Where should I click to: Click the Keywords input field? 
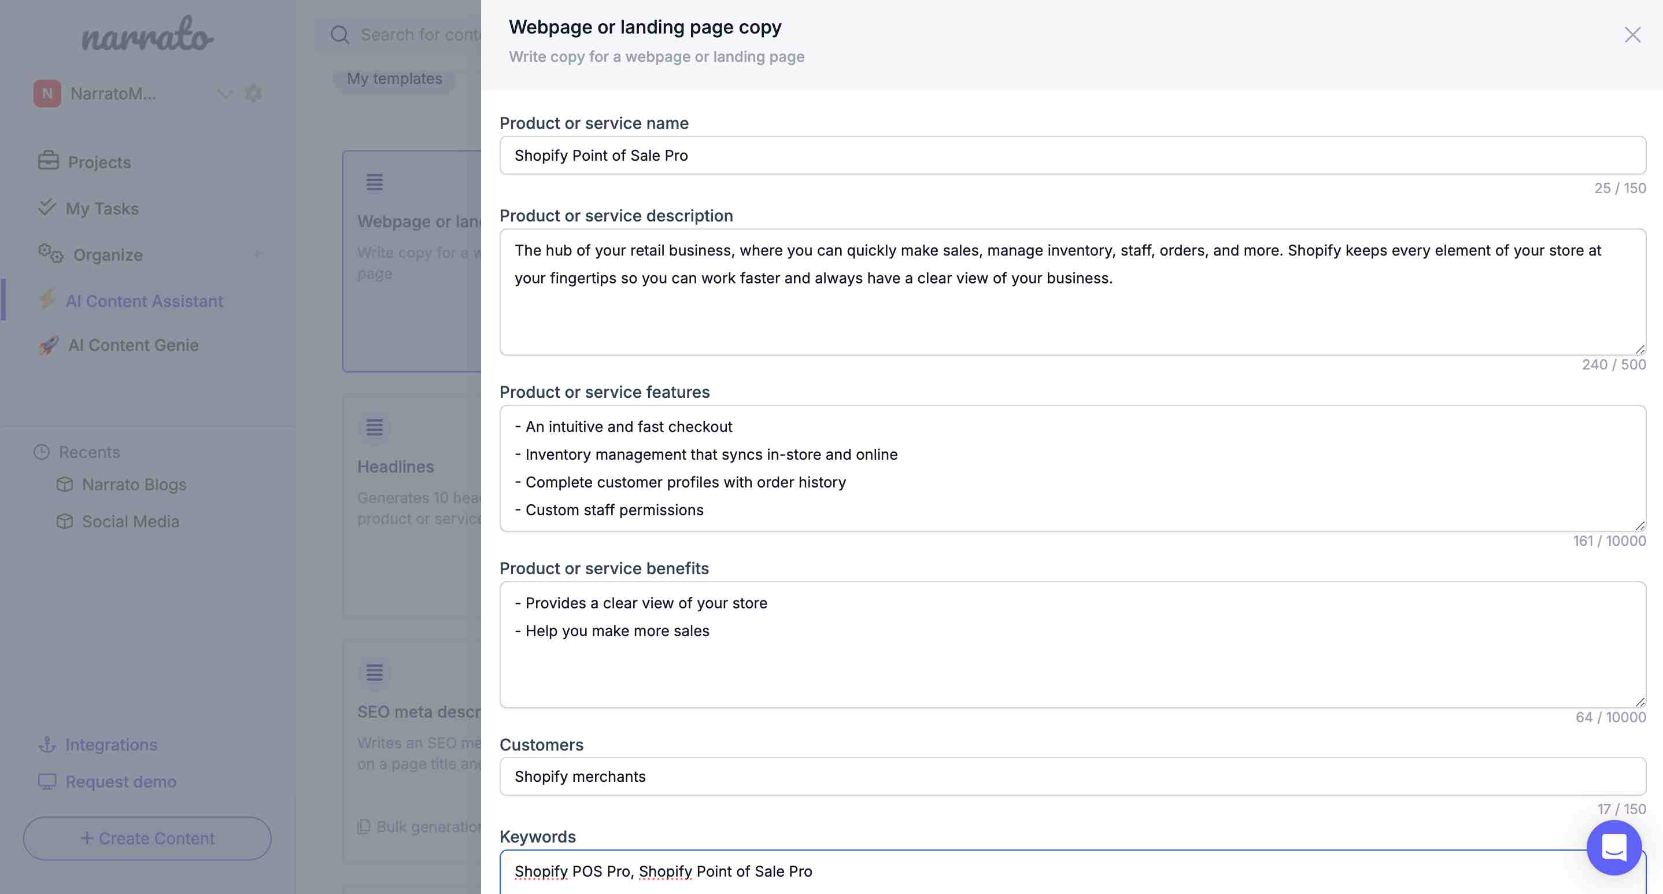click(1072, 871)
